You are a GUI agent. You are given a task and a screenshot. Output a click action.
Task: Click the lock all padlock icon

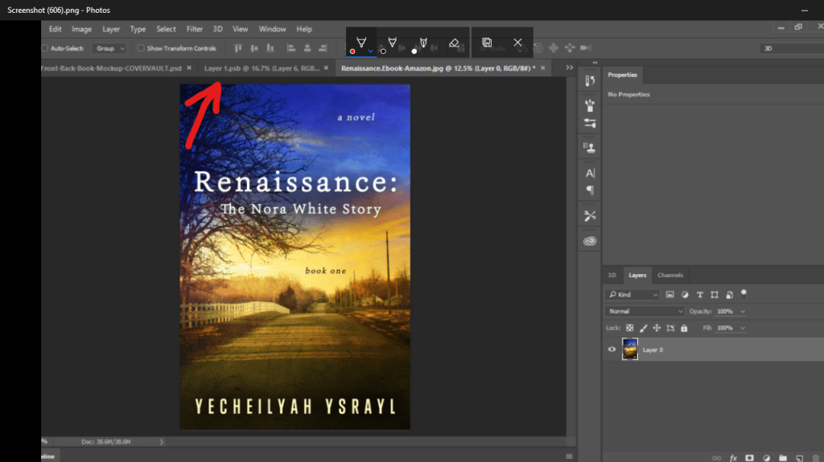[x=684, y=328]
